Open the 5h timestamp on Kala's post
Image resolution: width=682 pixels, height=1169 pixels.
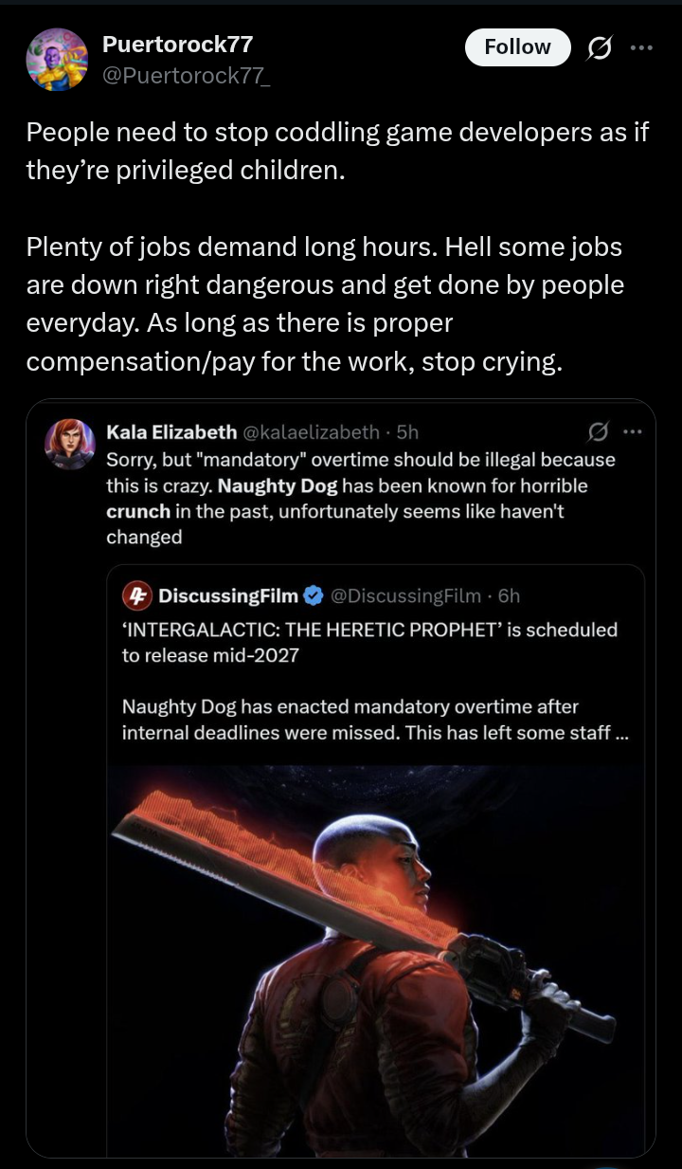[407, 432]
